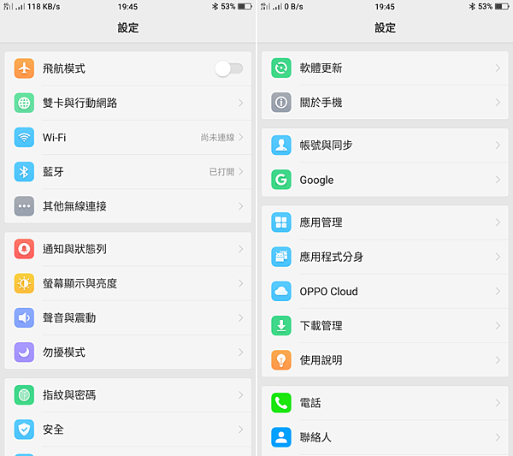The width and height of the screenshot is (513, 456).
Task: Toggle the 飛航模式 airplane mode switch
Action: click(x=228, y=68)
